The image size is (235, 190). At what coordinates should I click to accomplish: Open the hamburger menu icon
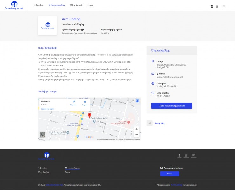click(x=224, y=7)
